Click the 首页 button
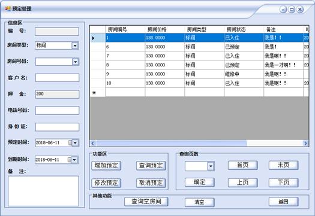This screenshot has width=315, height=216. click(242, 165)
